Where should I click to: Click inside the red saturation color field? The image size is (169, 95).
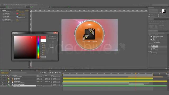(x=25, y=47)
